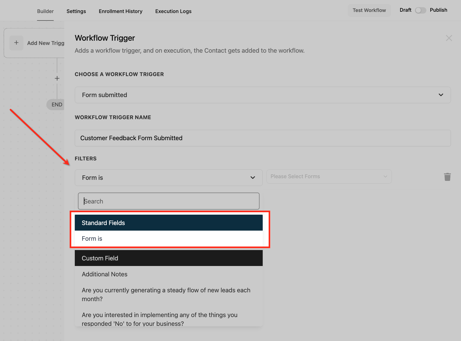Click the Search field in the dropdown
The image size is (461, 341).
[168, 201]
